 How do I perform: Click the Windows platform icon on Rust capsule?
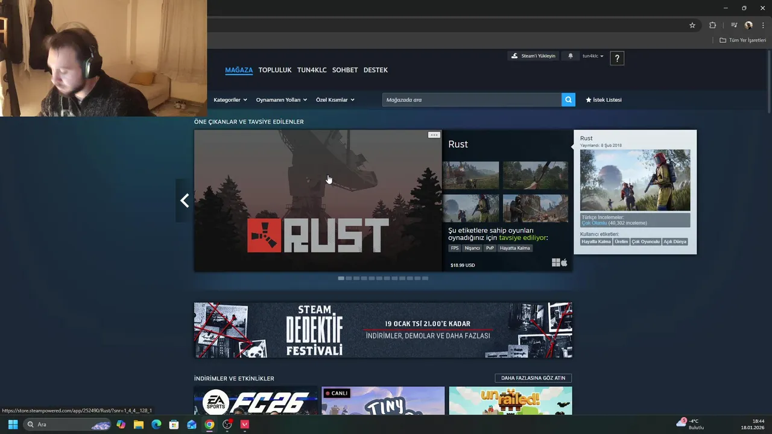(555, 262)
